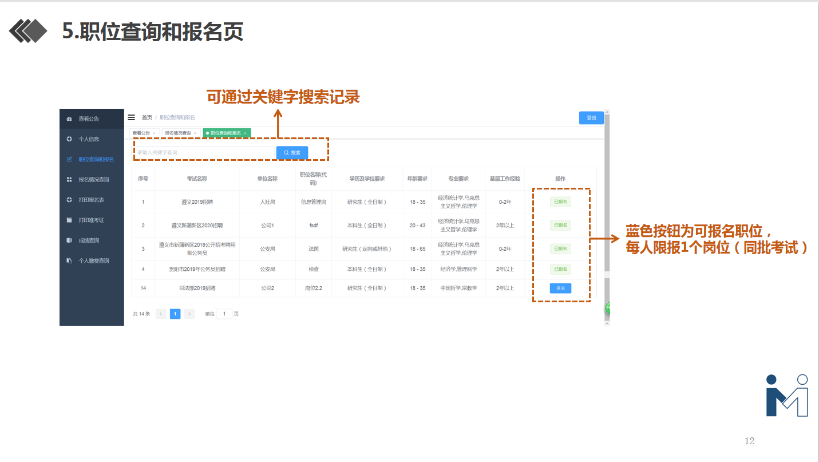Click the 登出 logout button
The image size is (819, 462).
click(591, 118)
